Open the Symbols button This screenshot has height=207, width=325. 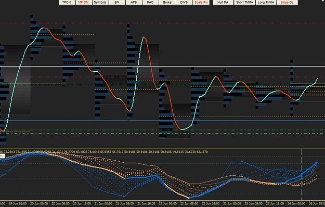click(x=100, y=2)
